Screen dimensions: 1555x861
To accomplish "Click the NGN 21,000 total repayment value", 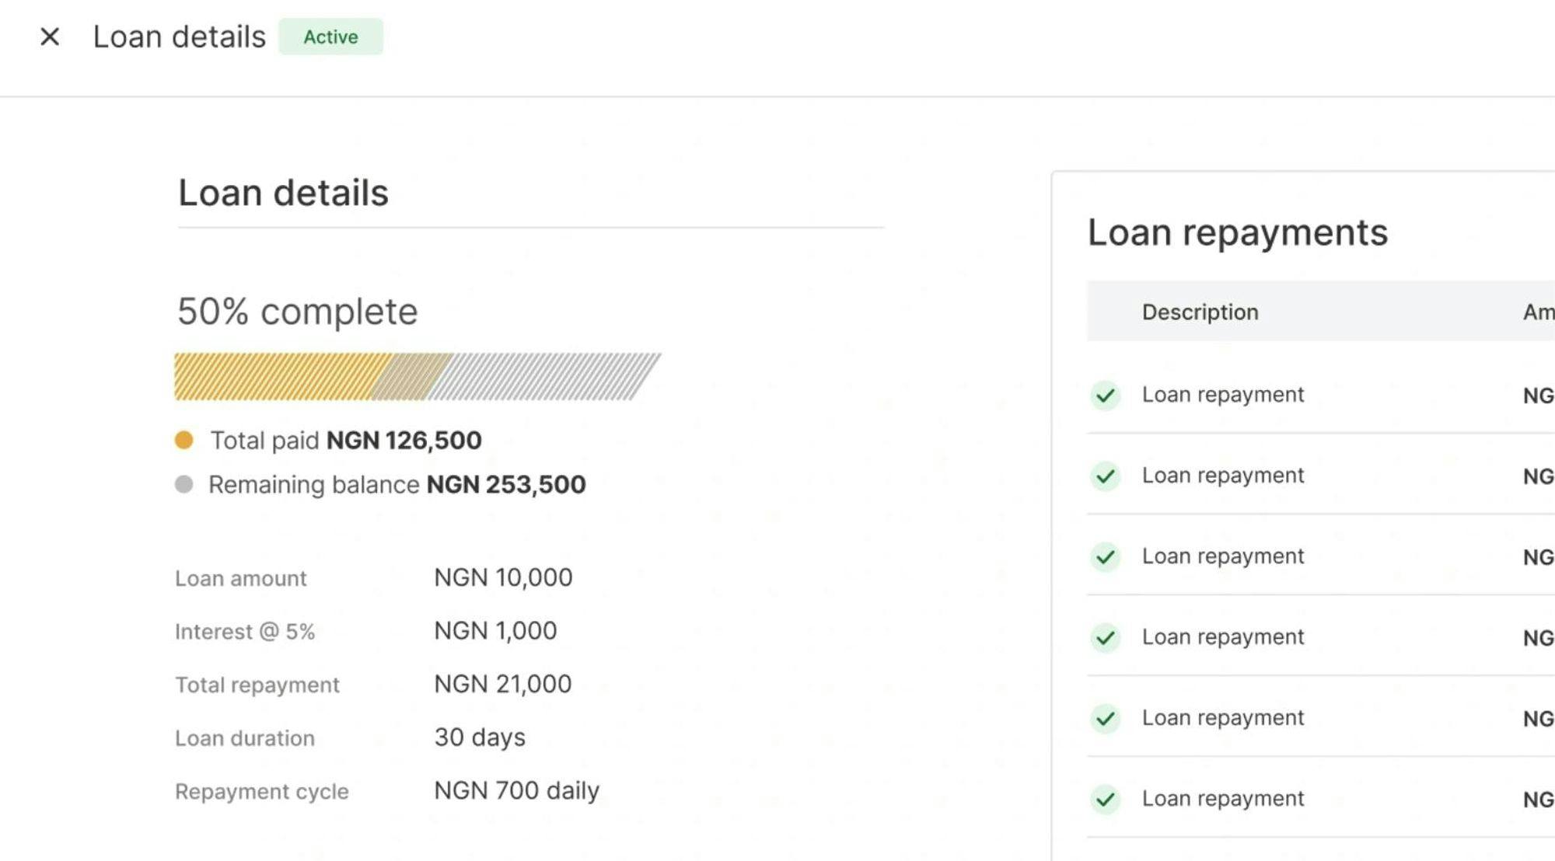I will pos(502,685).
